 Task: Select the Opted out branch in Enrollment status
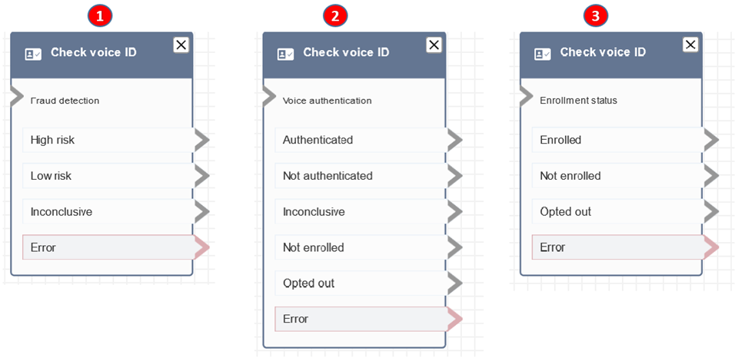pyautogui.click(x=615, y=211)
